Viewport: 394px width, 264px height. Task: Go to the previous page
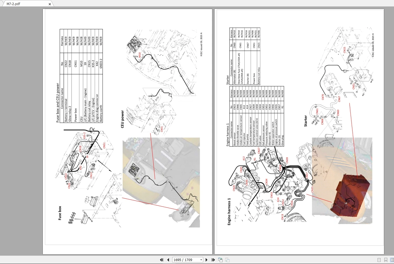coord(168,260)
